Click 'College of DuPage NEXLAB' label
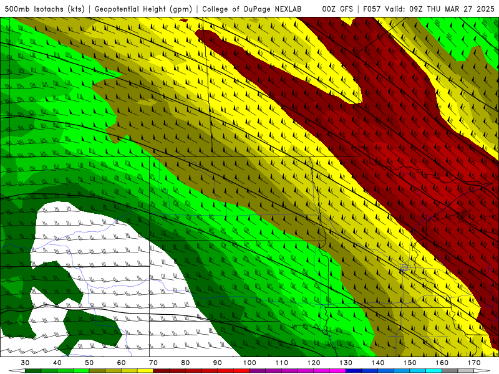This screenshot has width=499, height=374. (252, 9)
